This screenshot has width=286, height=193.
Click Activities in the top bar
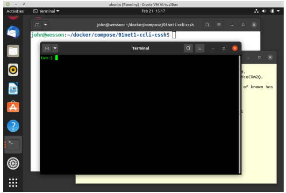[x=15, y=11]
